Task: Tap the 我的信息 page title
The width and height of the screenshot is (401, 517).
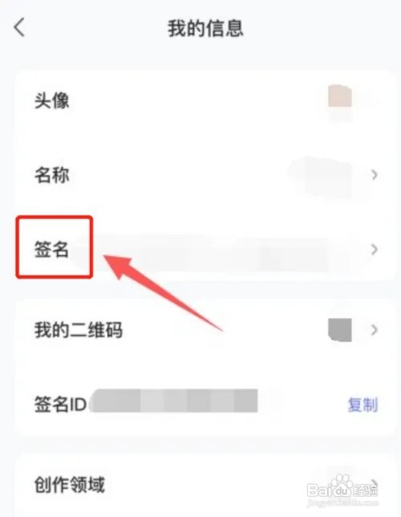Action: pyautogui.click(x=205, y=28)
